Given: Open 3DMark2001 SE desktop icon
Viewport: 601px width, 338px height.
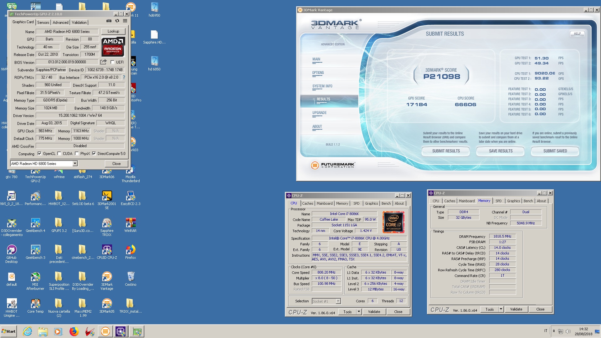Looking at the screenshot, I should 107,200.
